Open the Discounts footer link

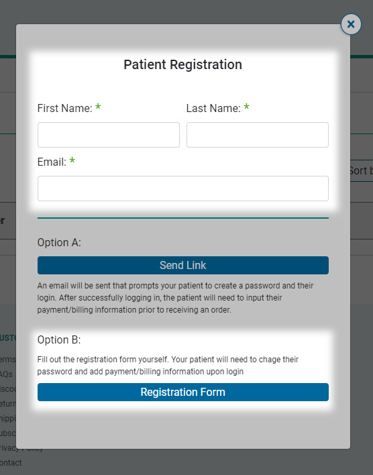[x=8, y=389]
